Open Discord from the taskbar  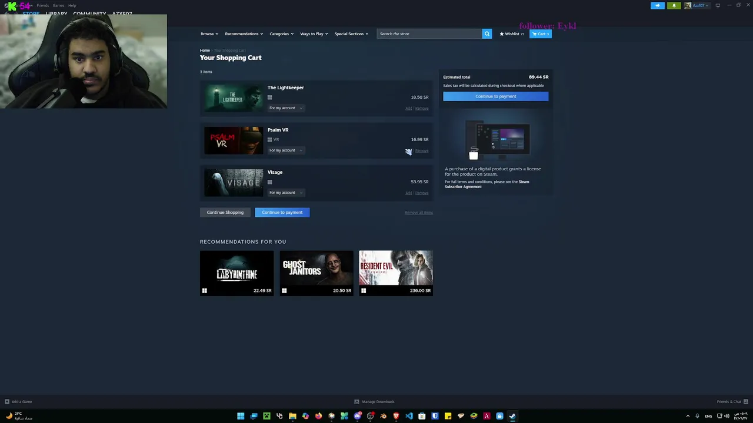point(358,416)
